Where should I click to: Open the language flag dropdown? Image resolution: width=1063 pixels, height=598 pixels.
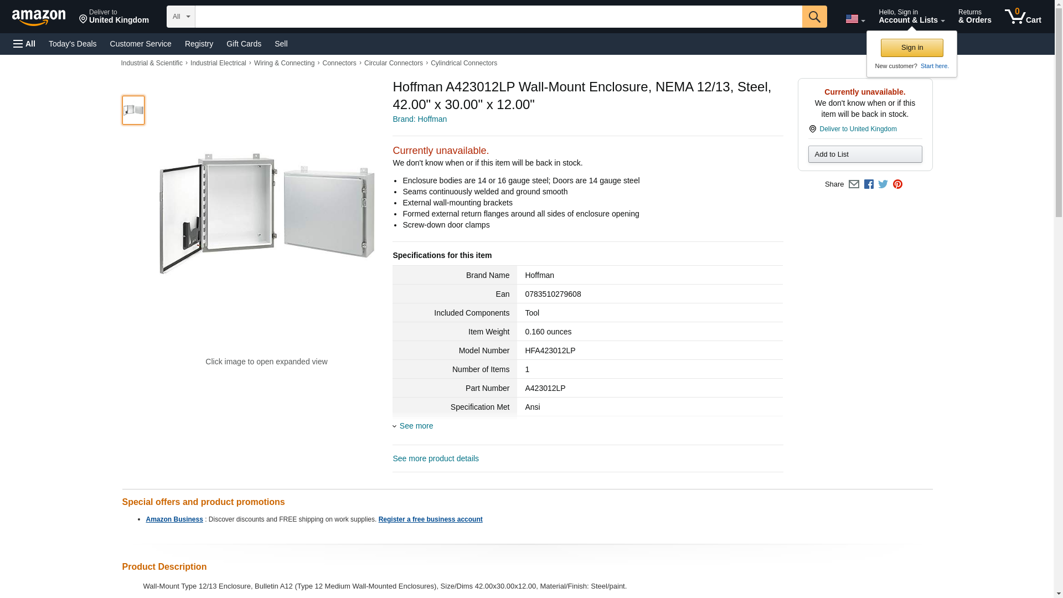coord(855,19)
